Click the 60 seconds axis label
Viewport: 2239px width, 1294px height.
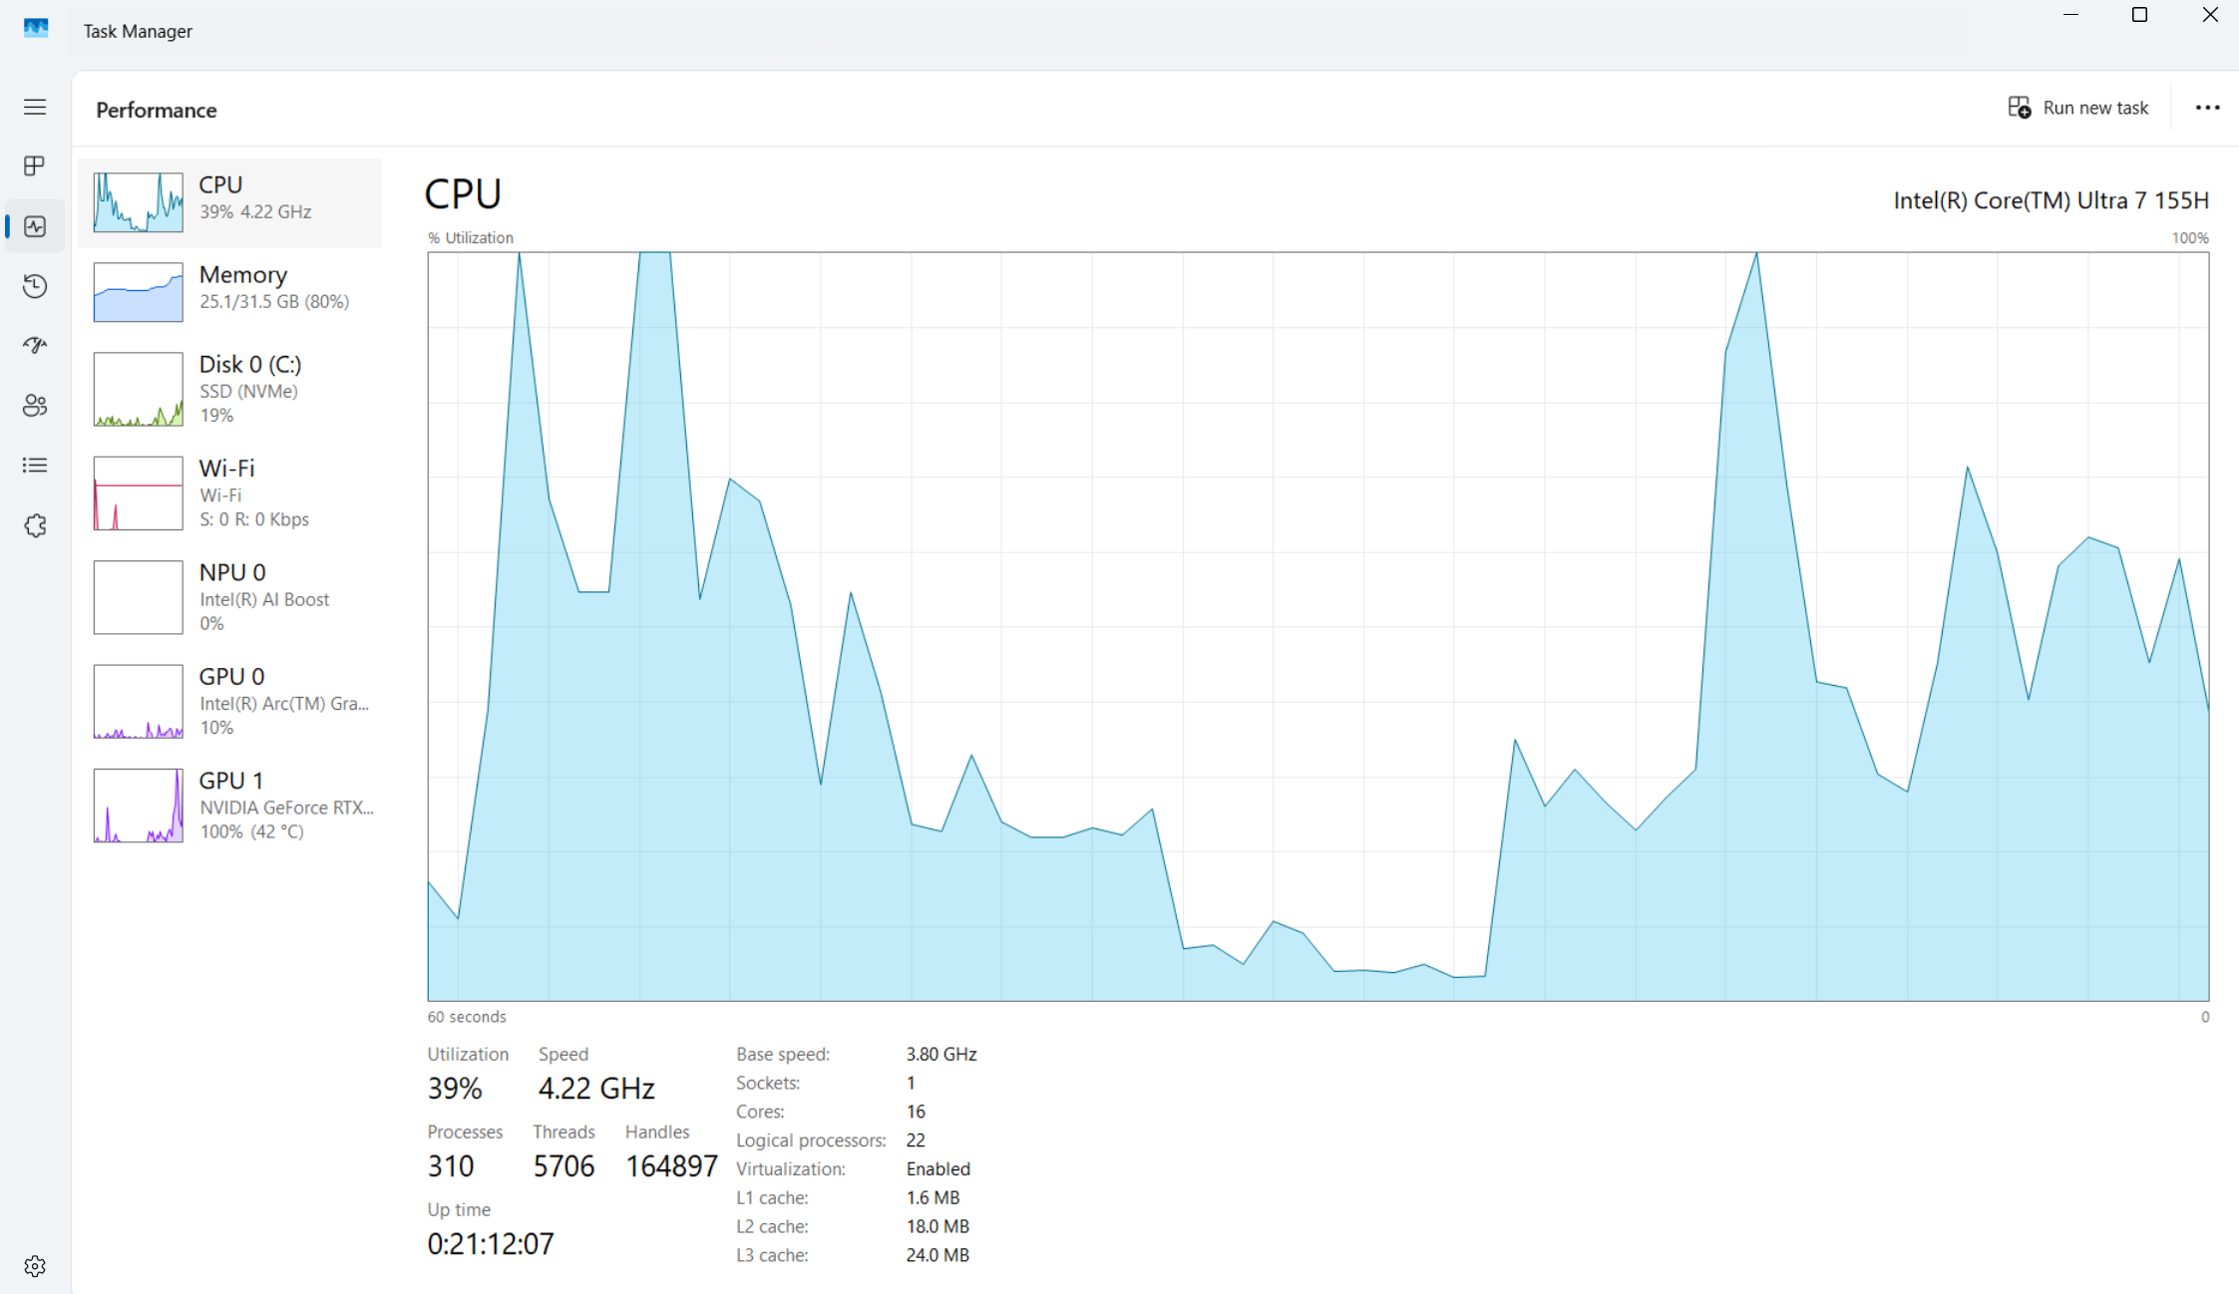(467, 1017)
